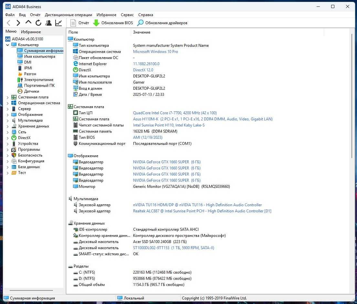The height and width of the screenshot is (304, 357).
Task: Click the vertical scrollbar of details pane
Action: 352,96
